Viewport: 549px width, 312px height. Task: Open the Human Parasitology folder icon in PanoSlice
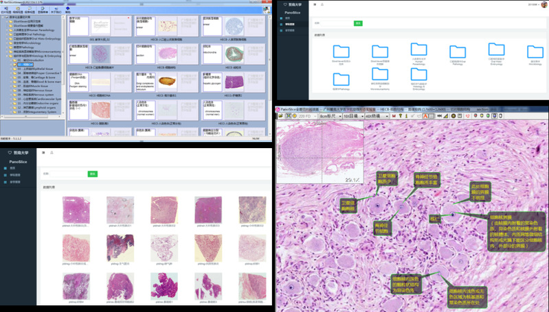coord(418,50)
